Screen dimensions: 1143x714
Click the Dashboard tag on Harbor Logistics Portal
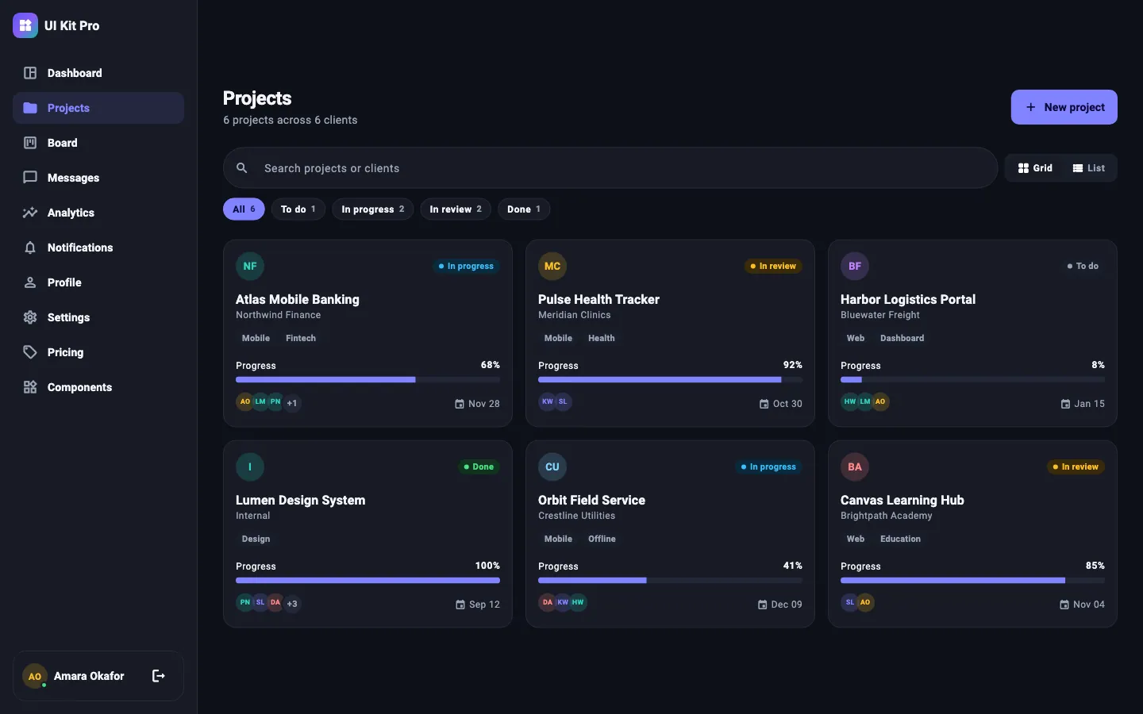coord(902,338)
